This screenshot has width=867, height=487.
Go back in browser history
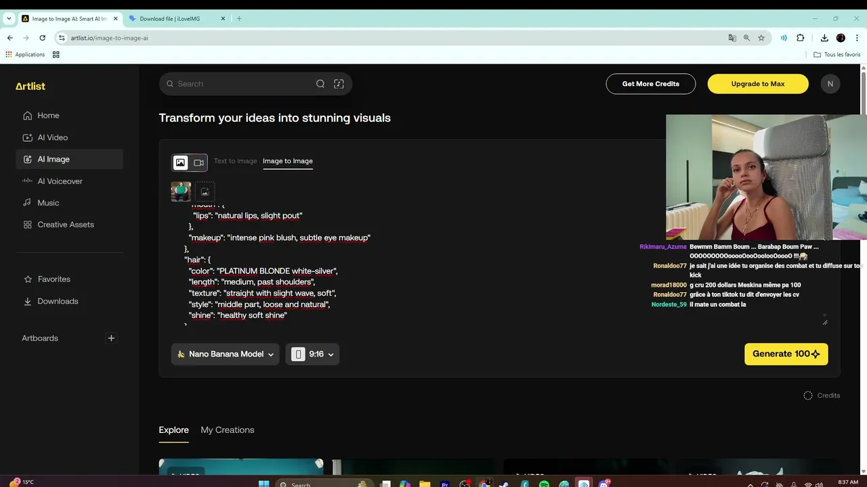(x=9, y=38)
